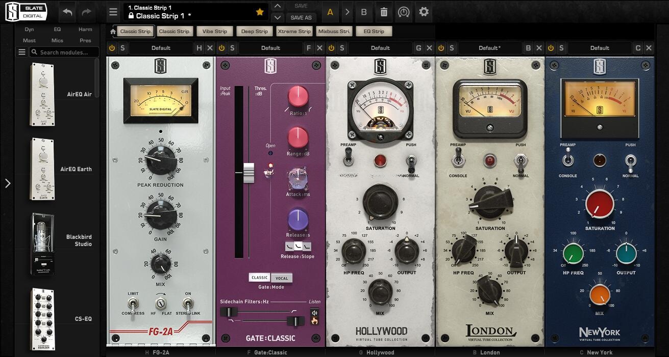Open the Classic Strip 1 preset selector

coord(196,12)
